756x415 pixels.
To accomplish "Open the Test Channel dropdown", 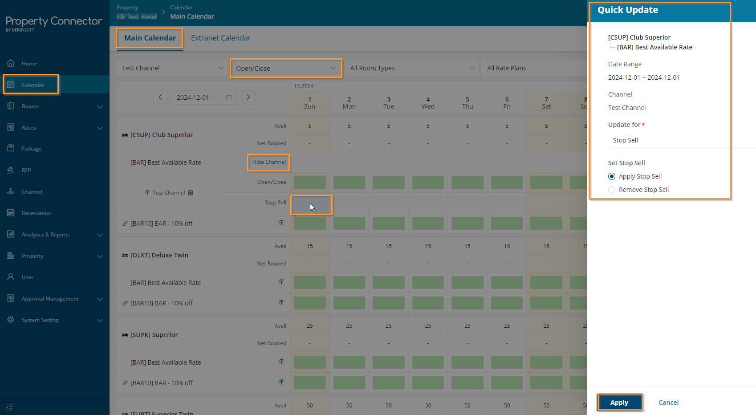I will coord(172,68).
